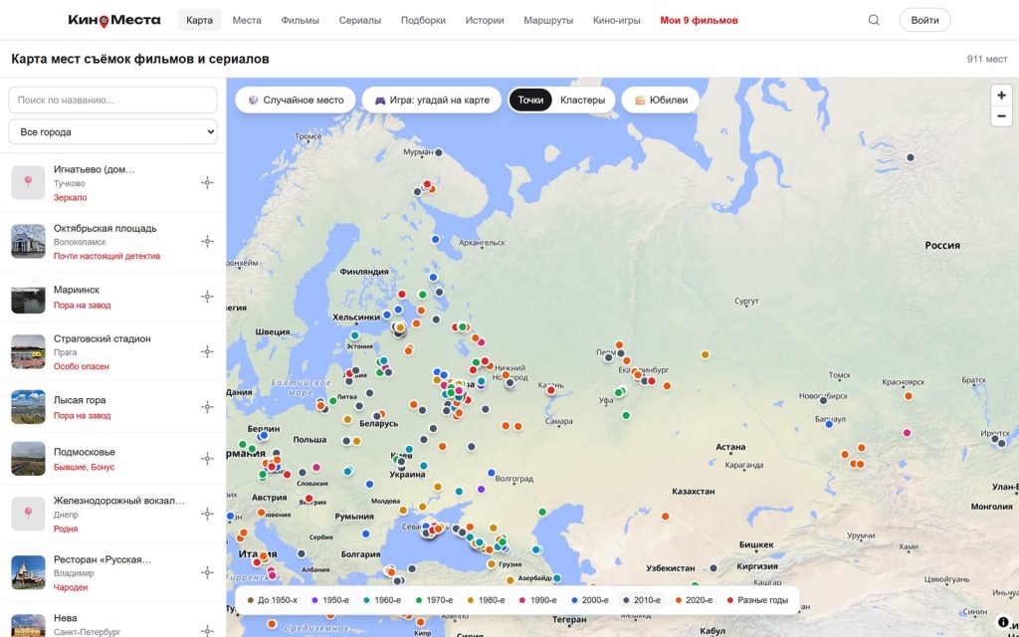Open the Кино-игры section
1019x637 pixels.
click(x=616, y=20)
